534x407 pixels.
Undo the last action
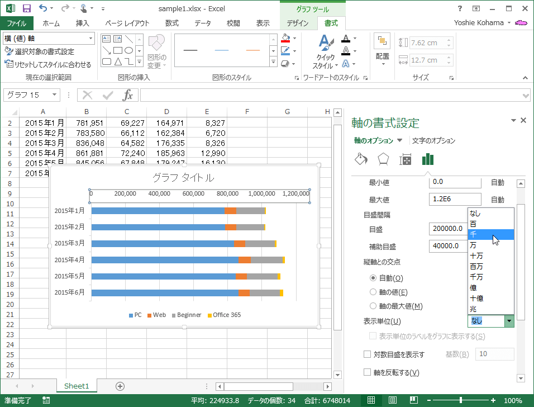point(43,8)
